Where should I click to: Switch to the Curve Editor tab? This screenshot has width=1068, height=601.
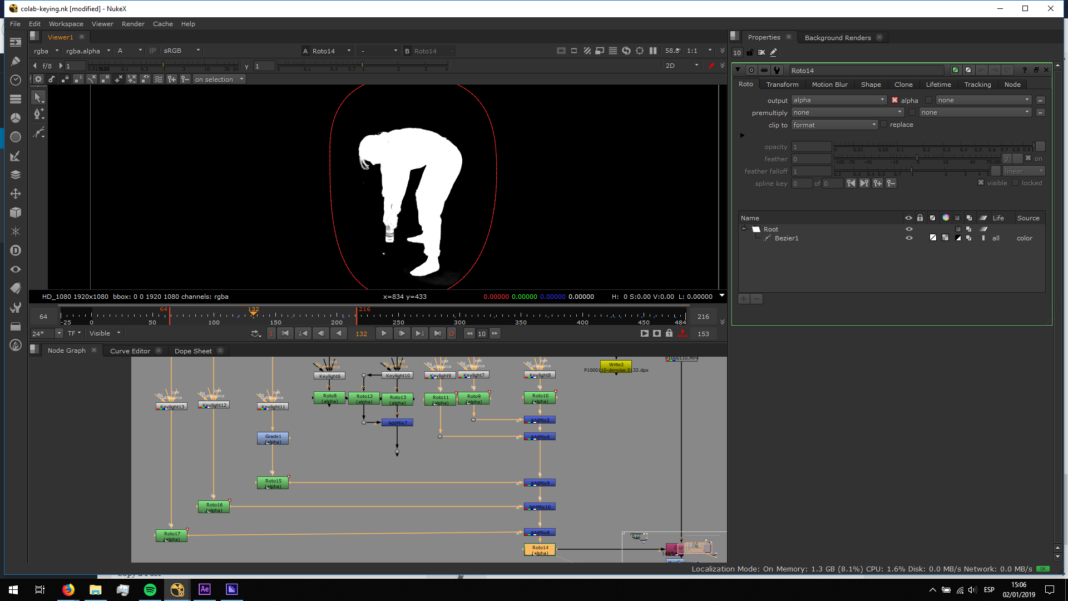point(130,351)
